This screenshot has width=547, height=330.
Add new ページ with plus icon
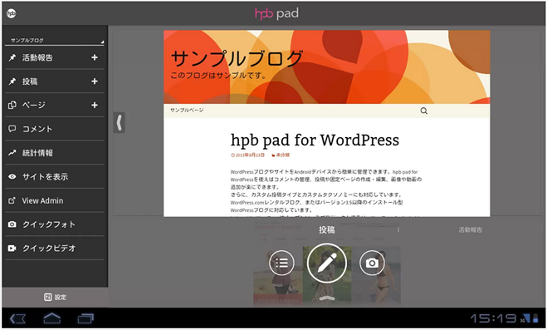(x=95, y=105)
